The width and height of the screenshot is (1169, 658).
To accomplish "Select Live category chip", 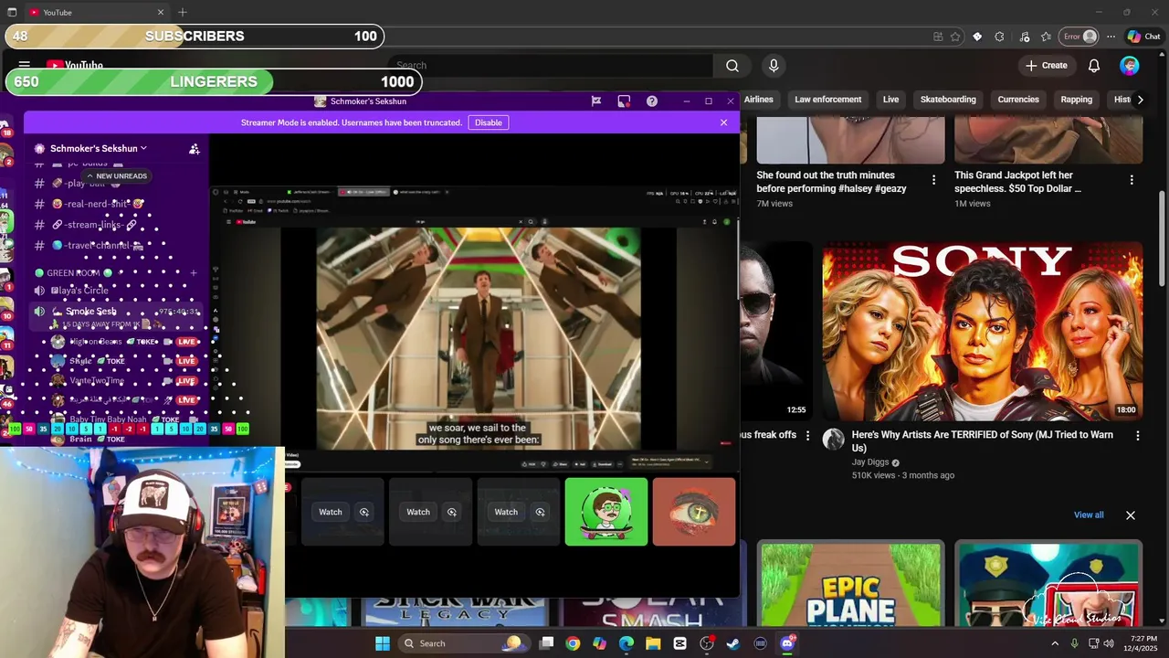I will (x=890, y=100).
